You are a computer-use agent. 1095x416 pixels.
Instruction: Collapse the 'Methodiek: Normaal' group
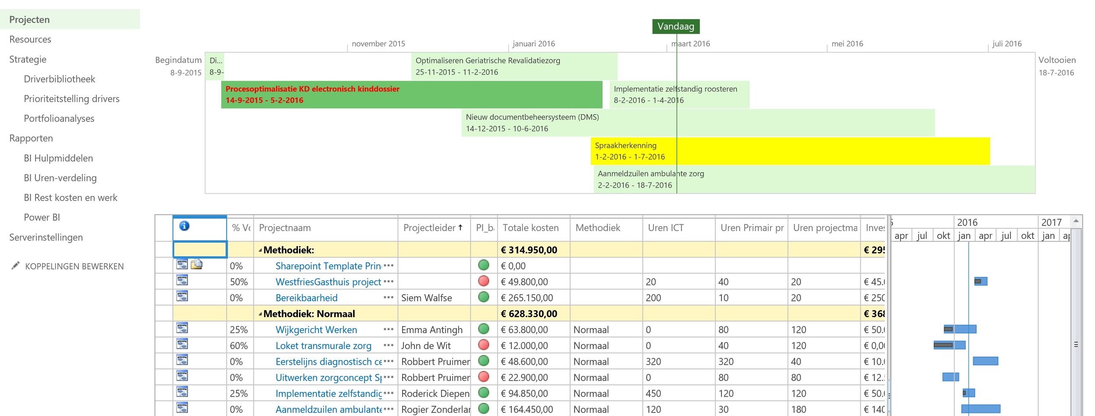click(260, 314)
